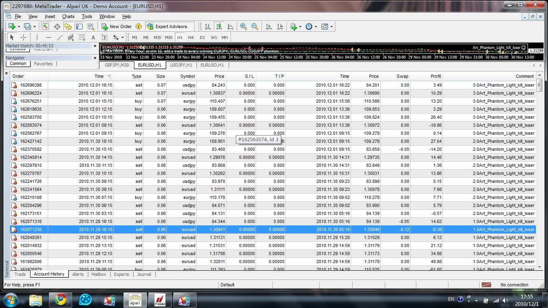The height and width of the screenshot is (308, 548).
Task: Toggle the Chart Shift icon
Action: (x=280, y=26)
